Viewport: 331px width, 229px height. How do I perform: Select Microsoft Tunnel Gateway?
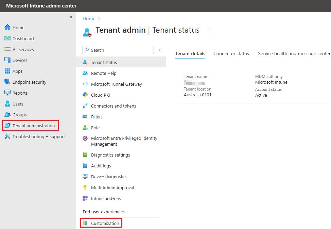[x=117, y=84]
